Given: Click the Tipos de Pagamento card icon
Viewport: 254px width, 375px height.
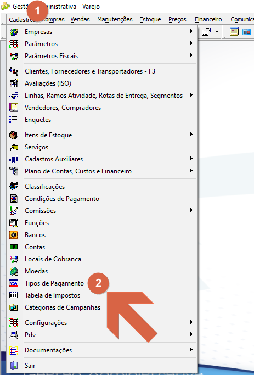Looking at the screenshot, I should coord(14,283).
